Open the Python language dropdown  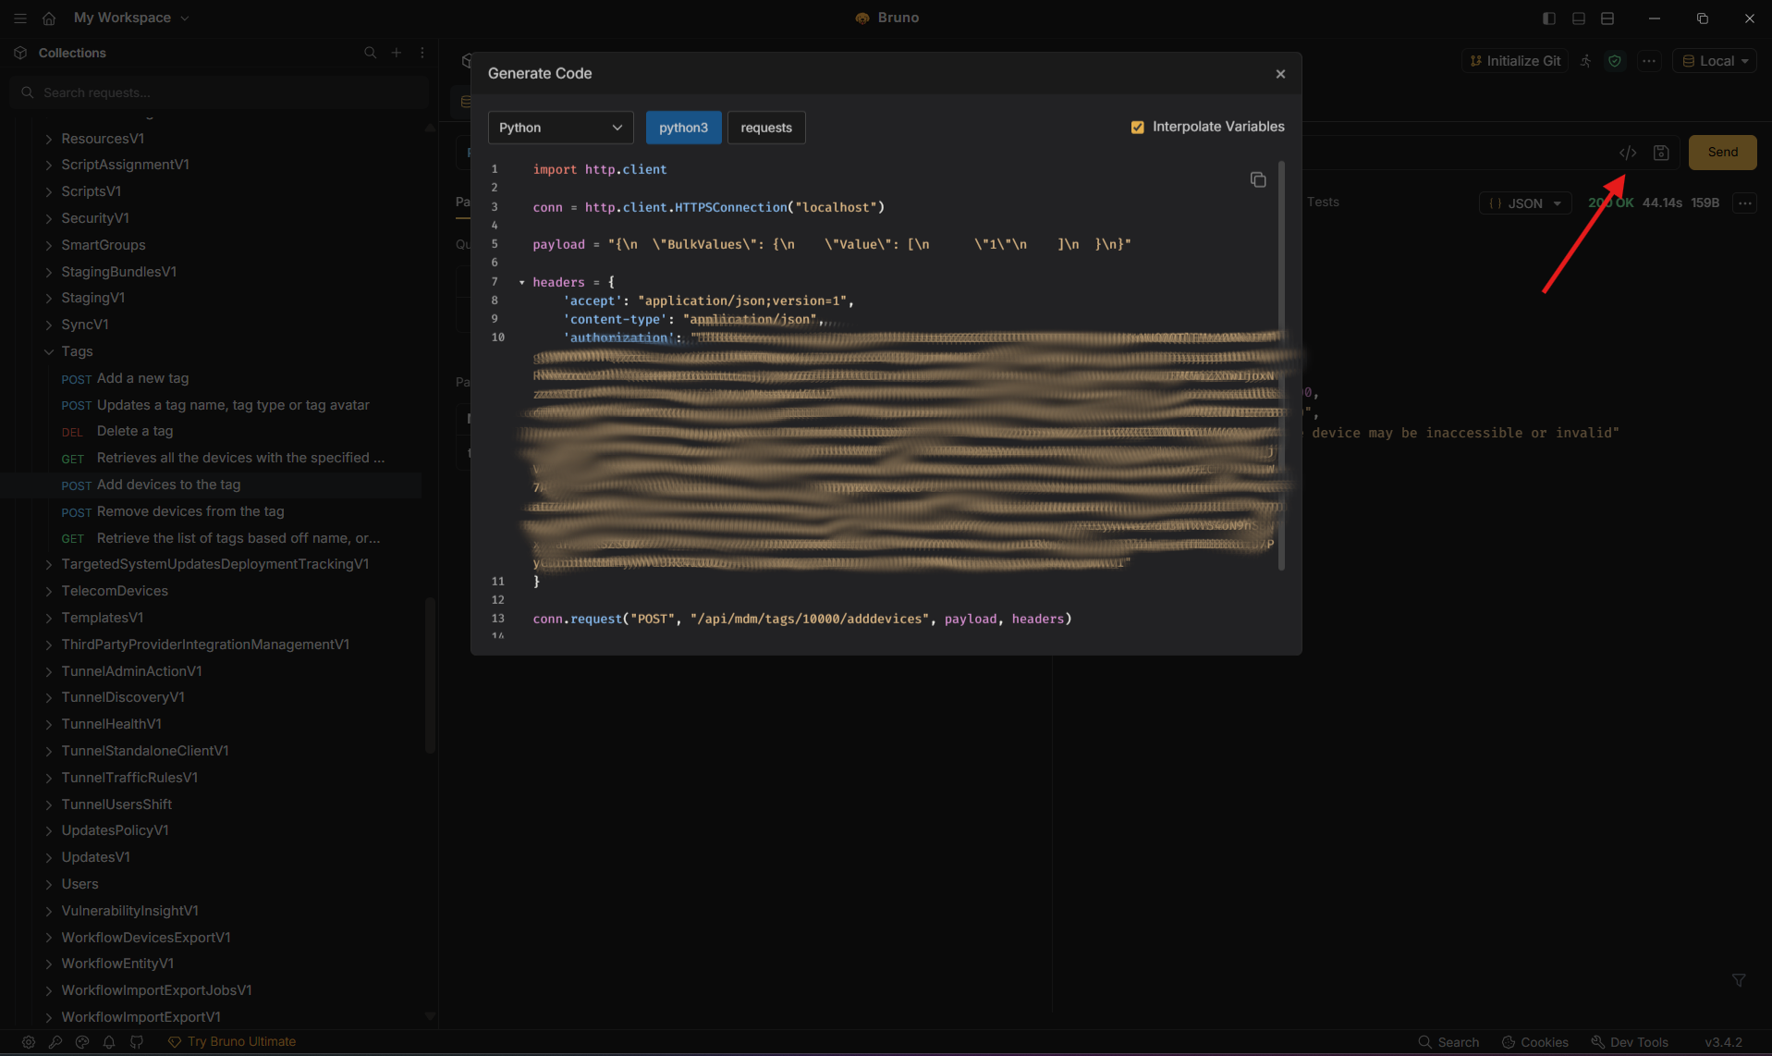560,128
